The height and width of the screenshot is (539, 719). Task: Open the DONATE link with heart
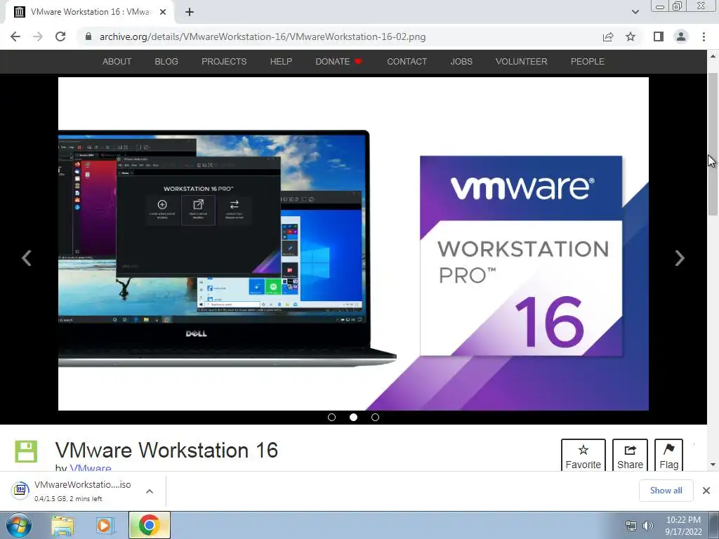pos(338,62)
